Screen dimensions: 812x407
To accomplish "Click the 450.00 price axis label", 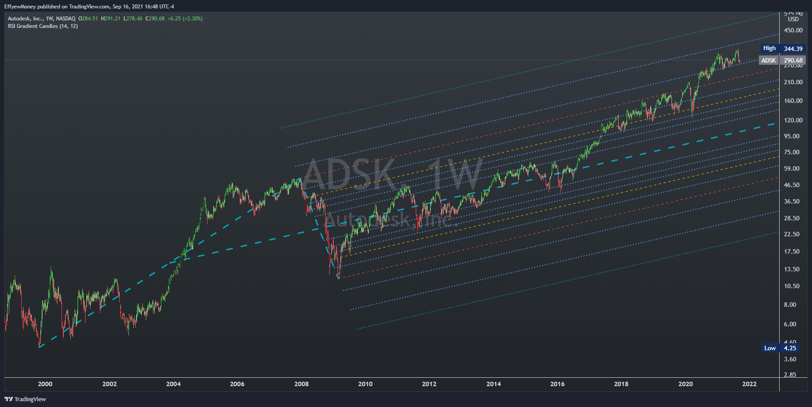I will 793,30.
